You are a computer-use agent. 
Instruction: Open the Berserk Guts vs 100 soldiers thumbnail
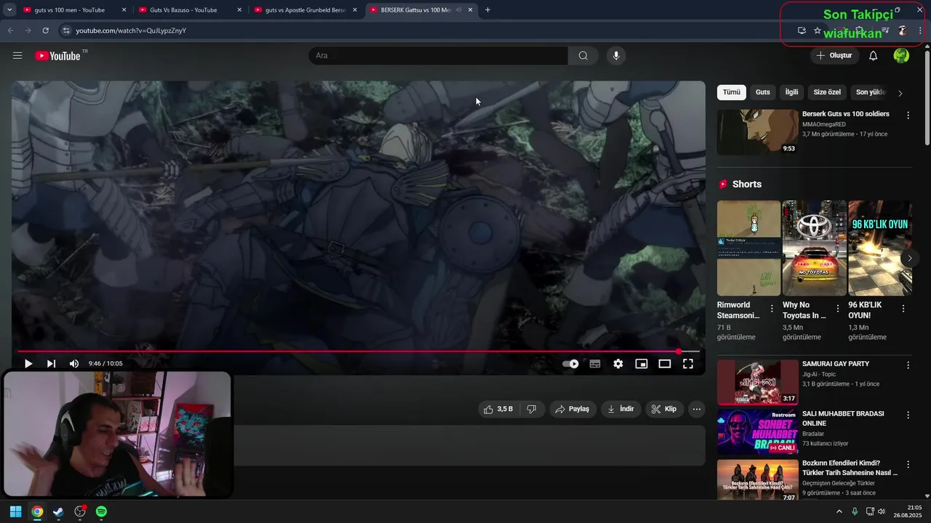pyautogui.click(x=758, y=132)
